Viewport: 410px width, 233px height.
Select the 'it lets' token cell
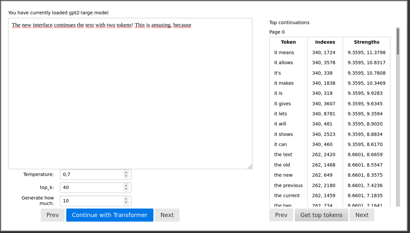coord(288,114)
